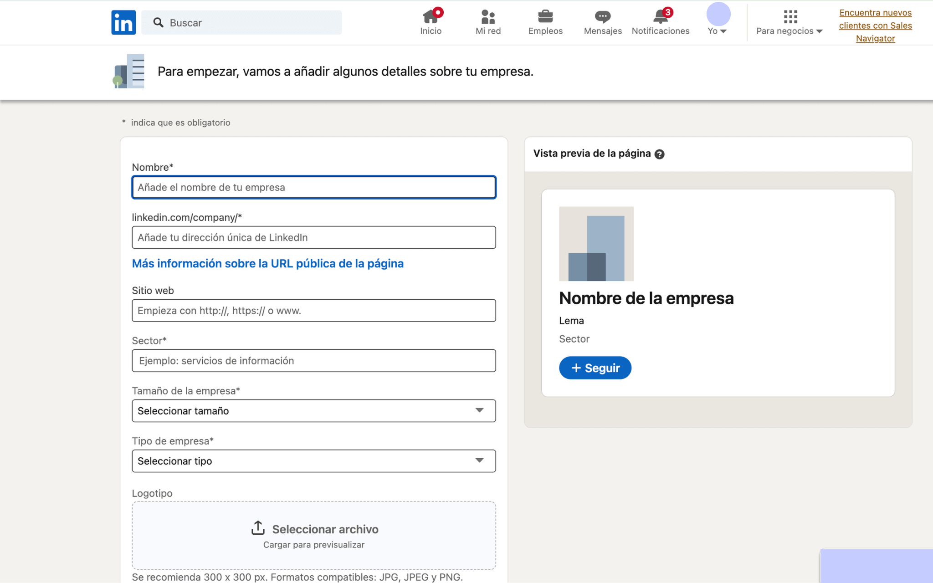Click the Mensajes menu label
The image size is (933, 583).
tap(603, 31)
